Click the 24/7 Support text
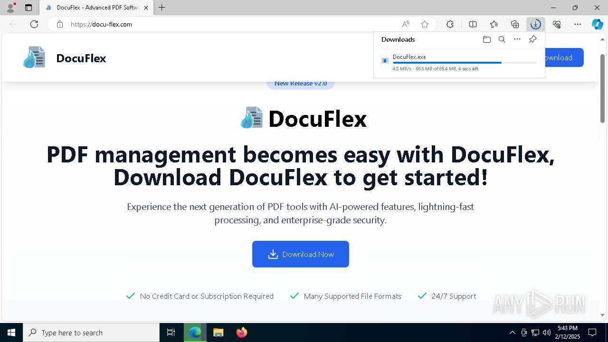 tap(454, 296)
